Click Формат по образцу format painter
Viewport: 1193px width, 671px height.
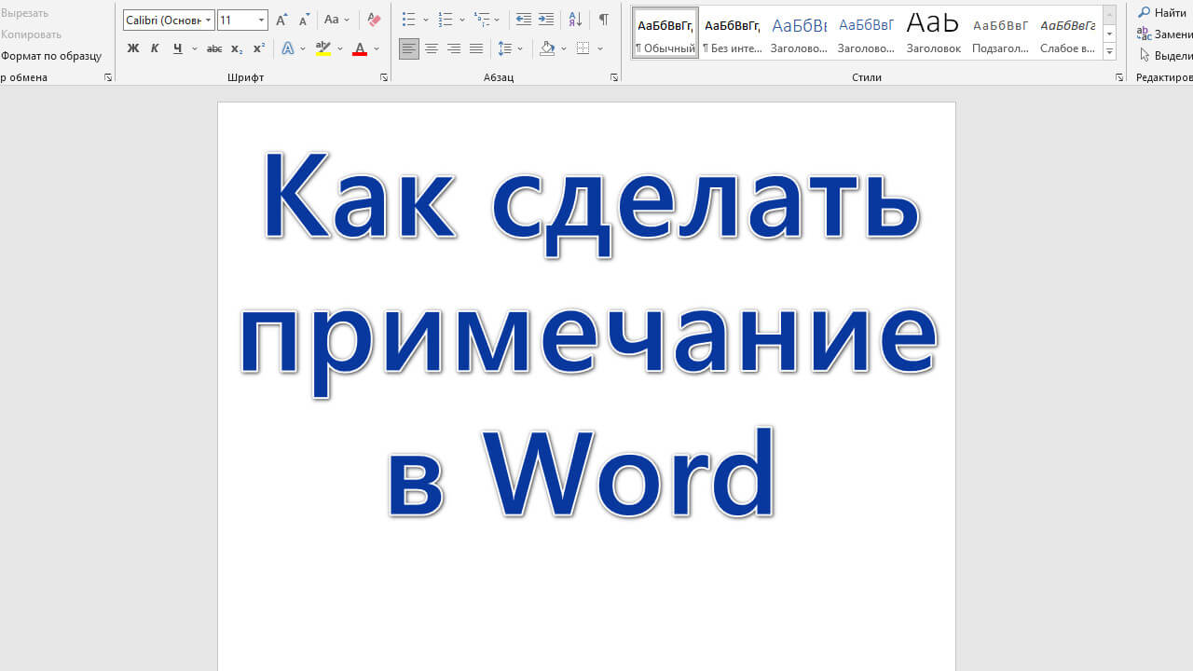(50, 56)
